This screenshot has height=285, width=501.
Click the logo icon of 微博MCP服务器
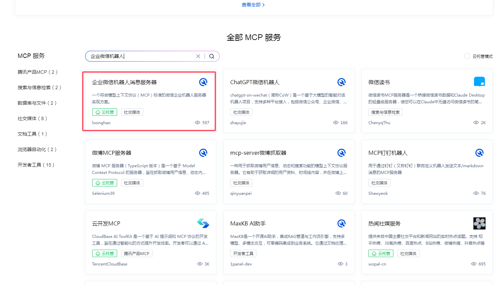click(203, 153)
